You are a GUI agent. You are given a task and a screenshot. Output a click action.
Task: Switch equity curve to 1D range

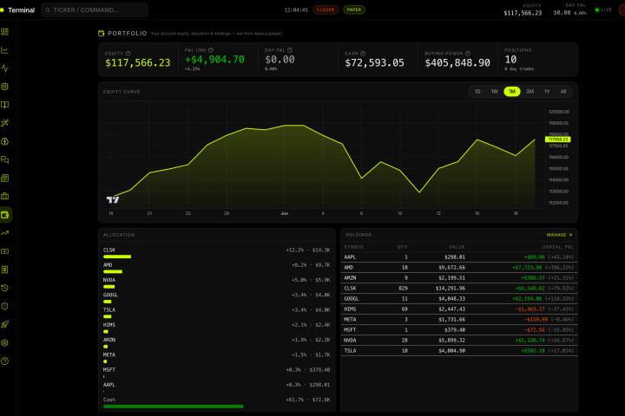click(477, 92)
